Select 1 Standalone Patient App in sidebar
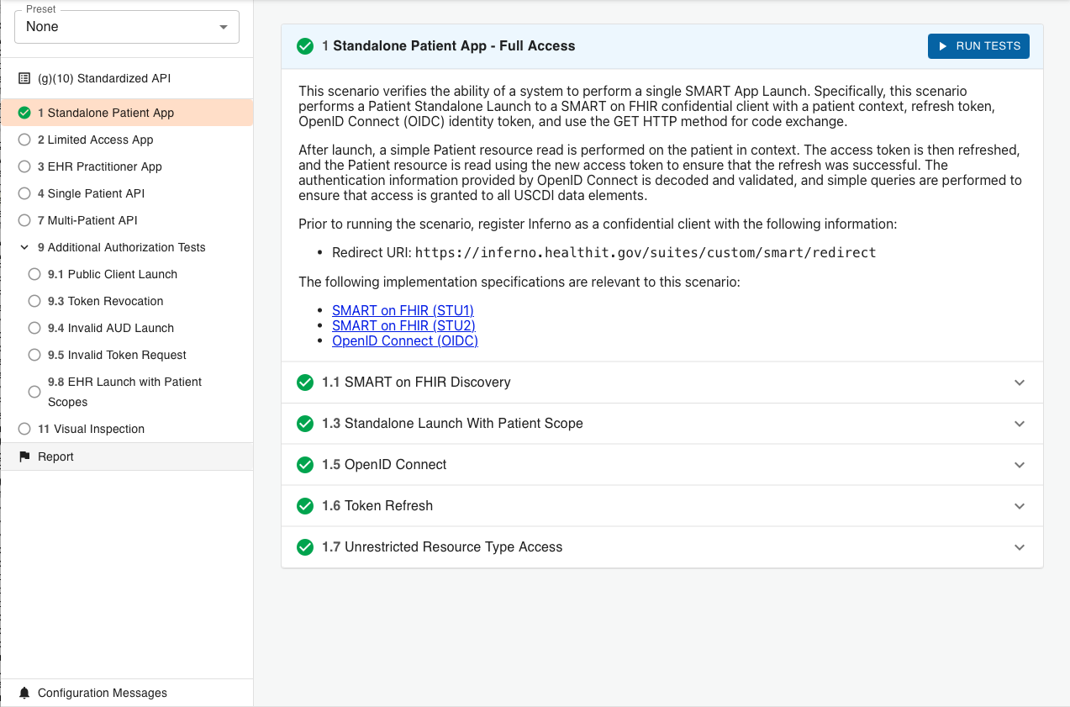 click(x=126, y=113)
